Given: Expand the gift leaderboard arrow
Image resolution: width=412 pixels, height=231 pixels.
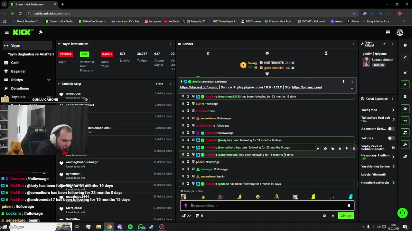Looking at the screenshot, I should pos(267,74).
